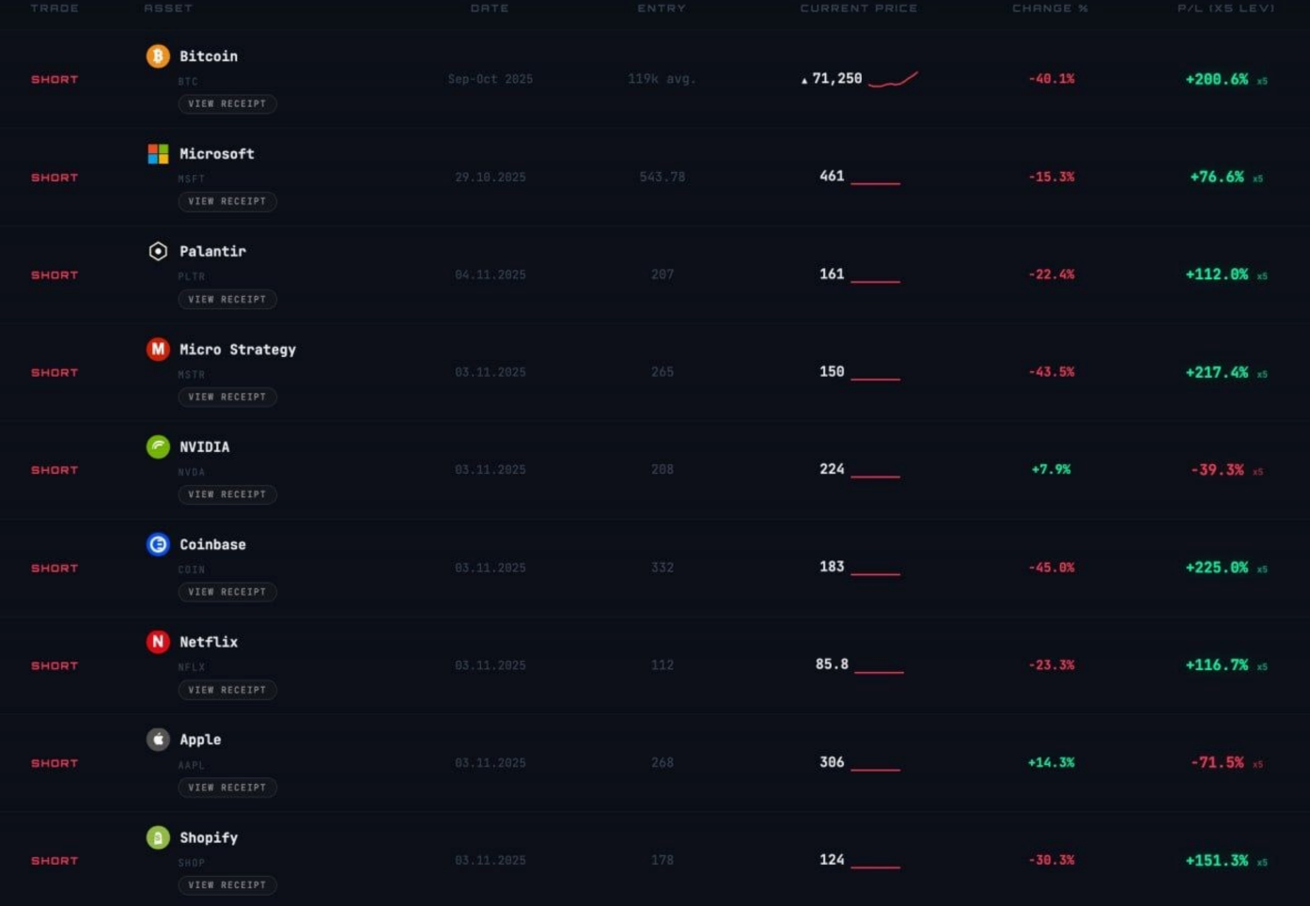Open View Receipt for Bitcoin
The width and height of the screenshot is (1310, 906).
(x=227, y=103)
